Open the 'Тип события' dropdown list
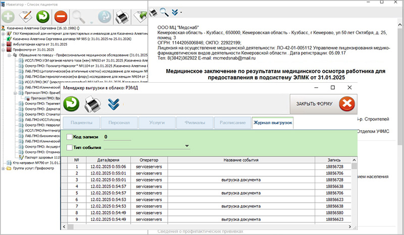 pyautogui.click(x=187, y=147)
